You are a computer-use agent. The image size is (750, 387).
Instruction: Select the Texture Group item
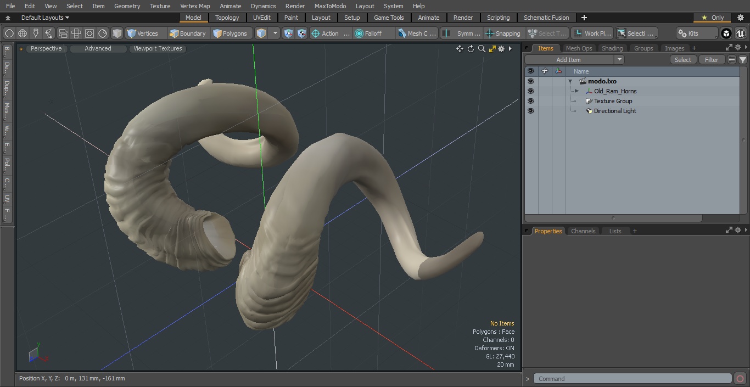[613, 101]
